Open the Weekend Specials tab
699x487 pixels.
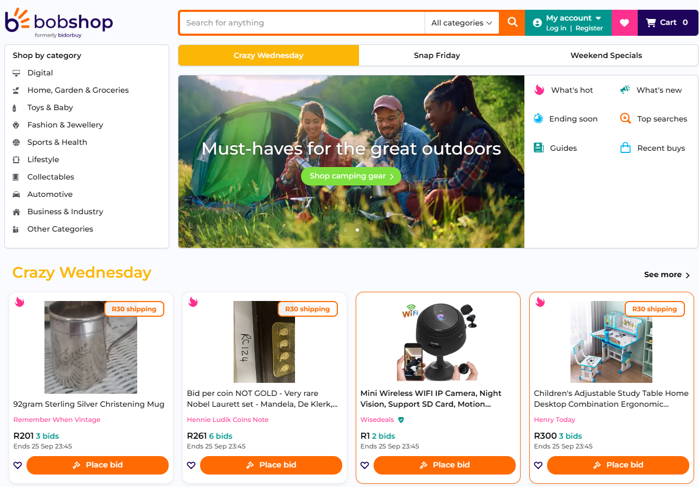tap(606, 55)
